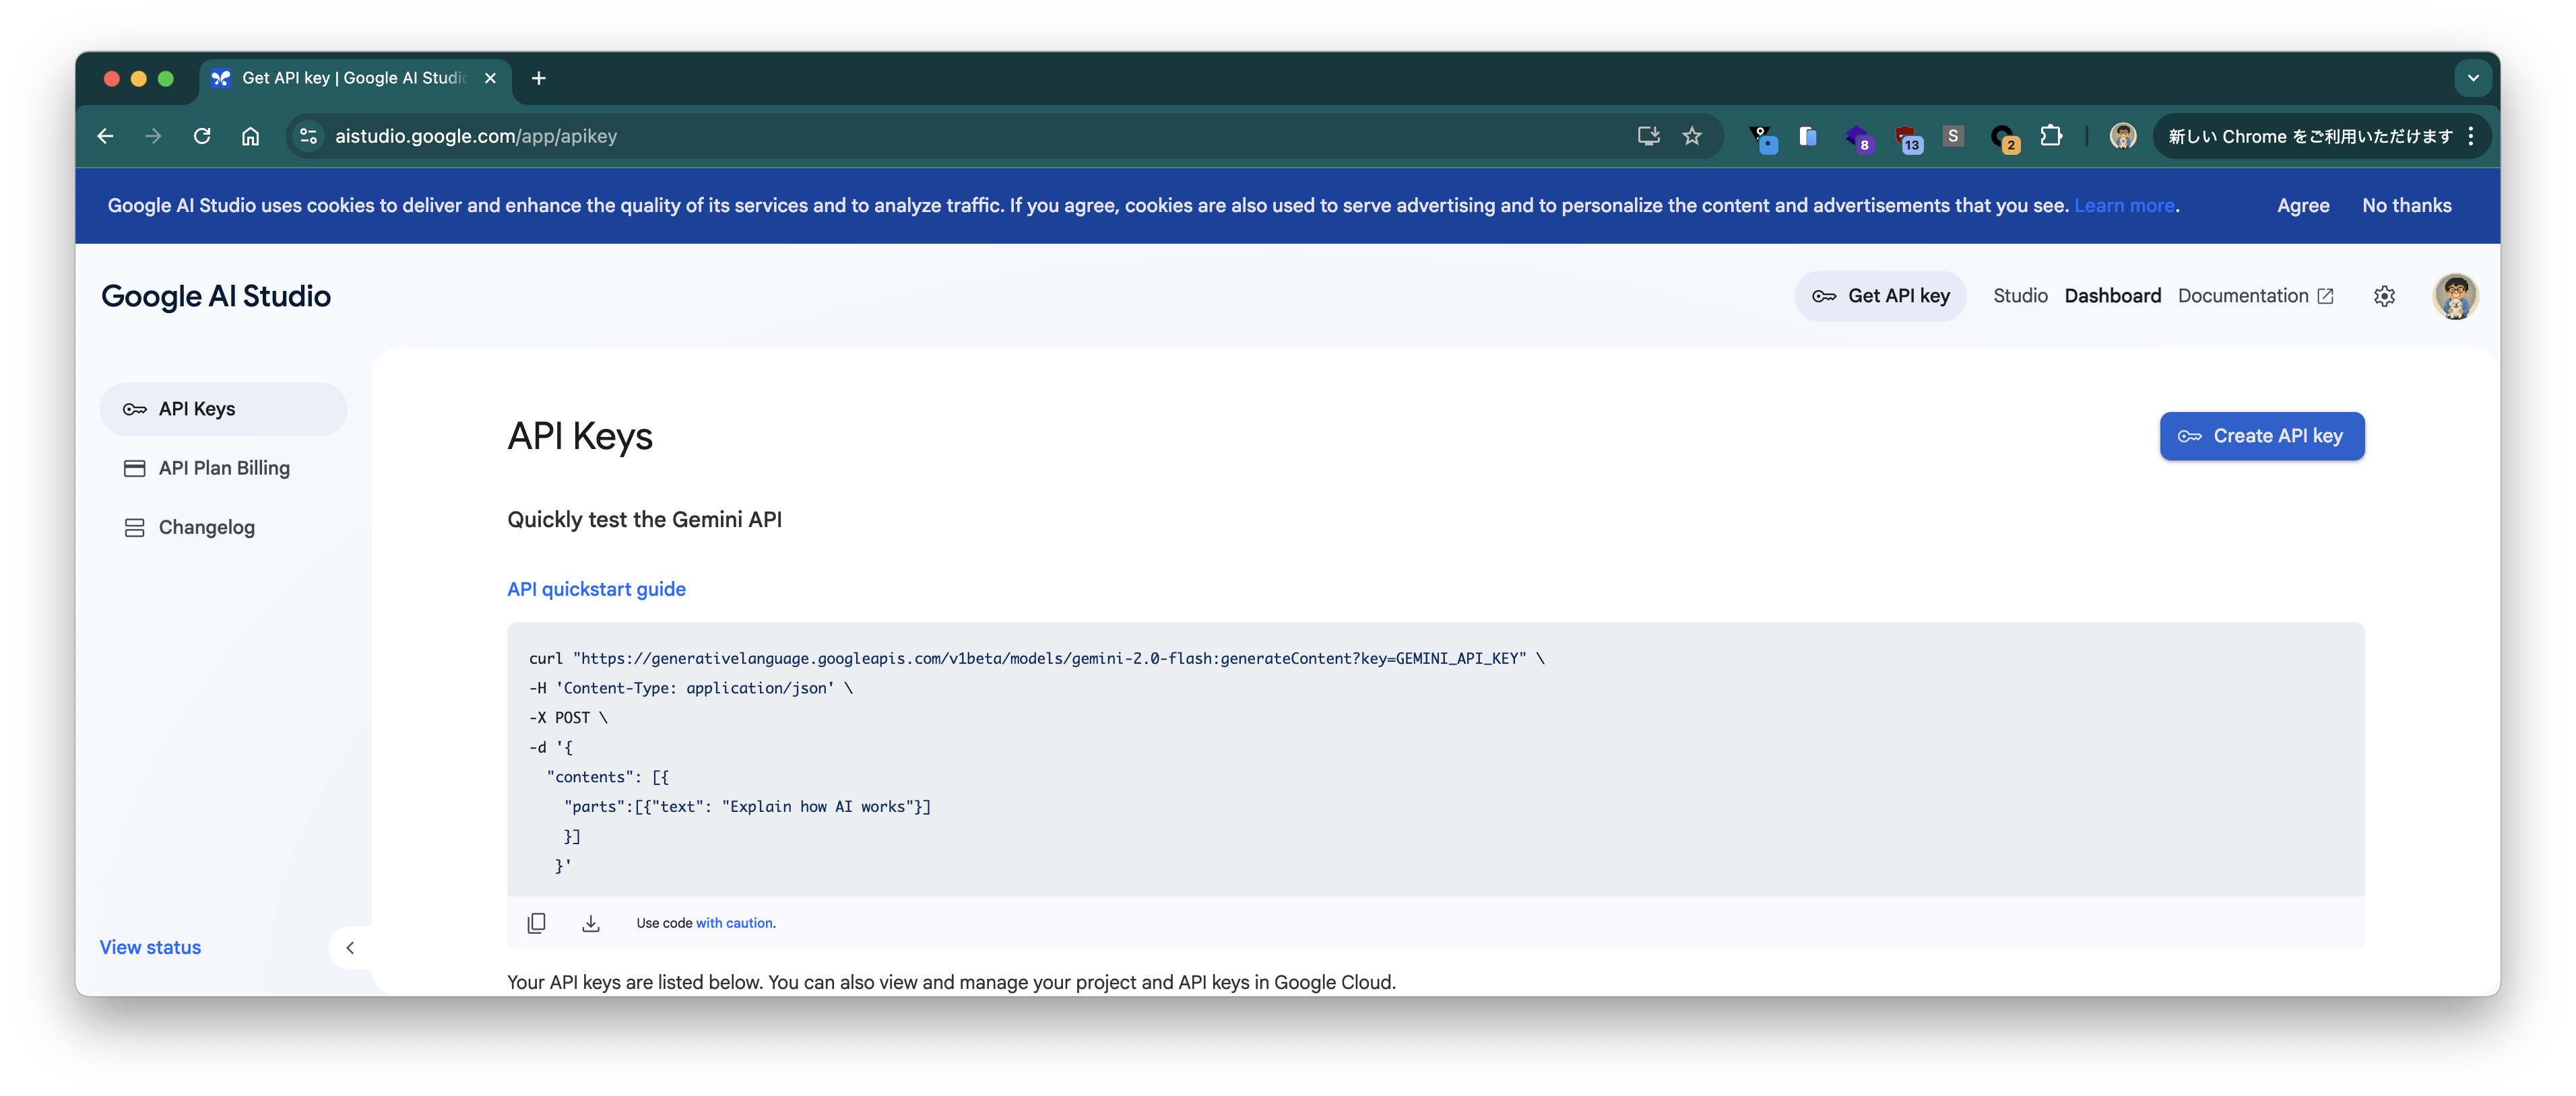
Task: Download the curl code snippet
Action: pos(591,923)
